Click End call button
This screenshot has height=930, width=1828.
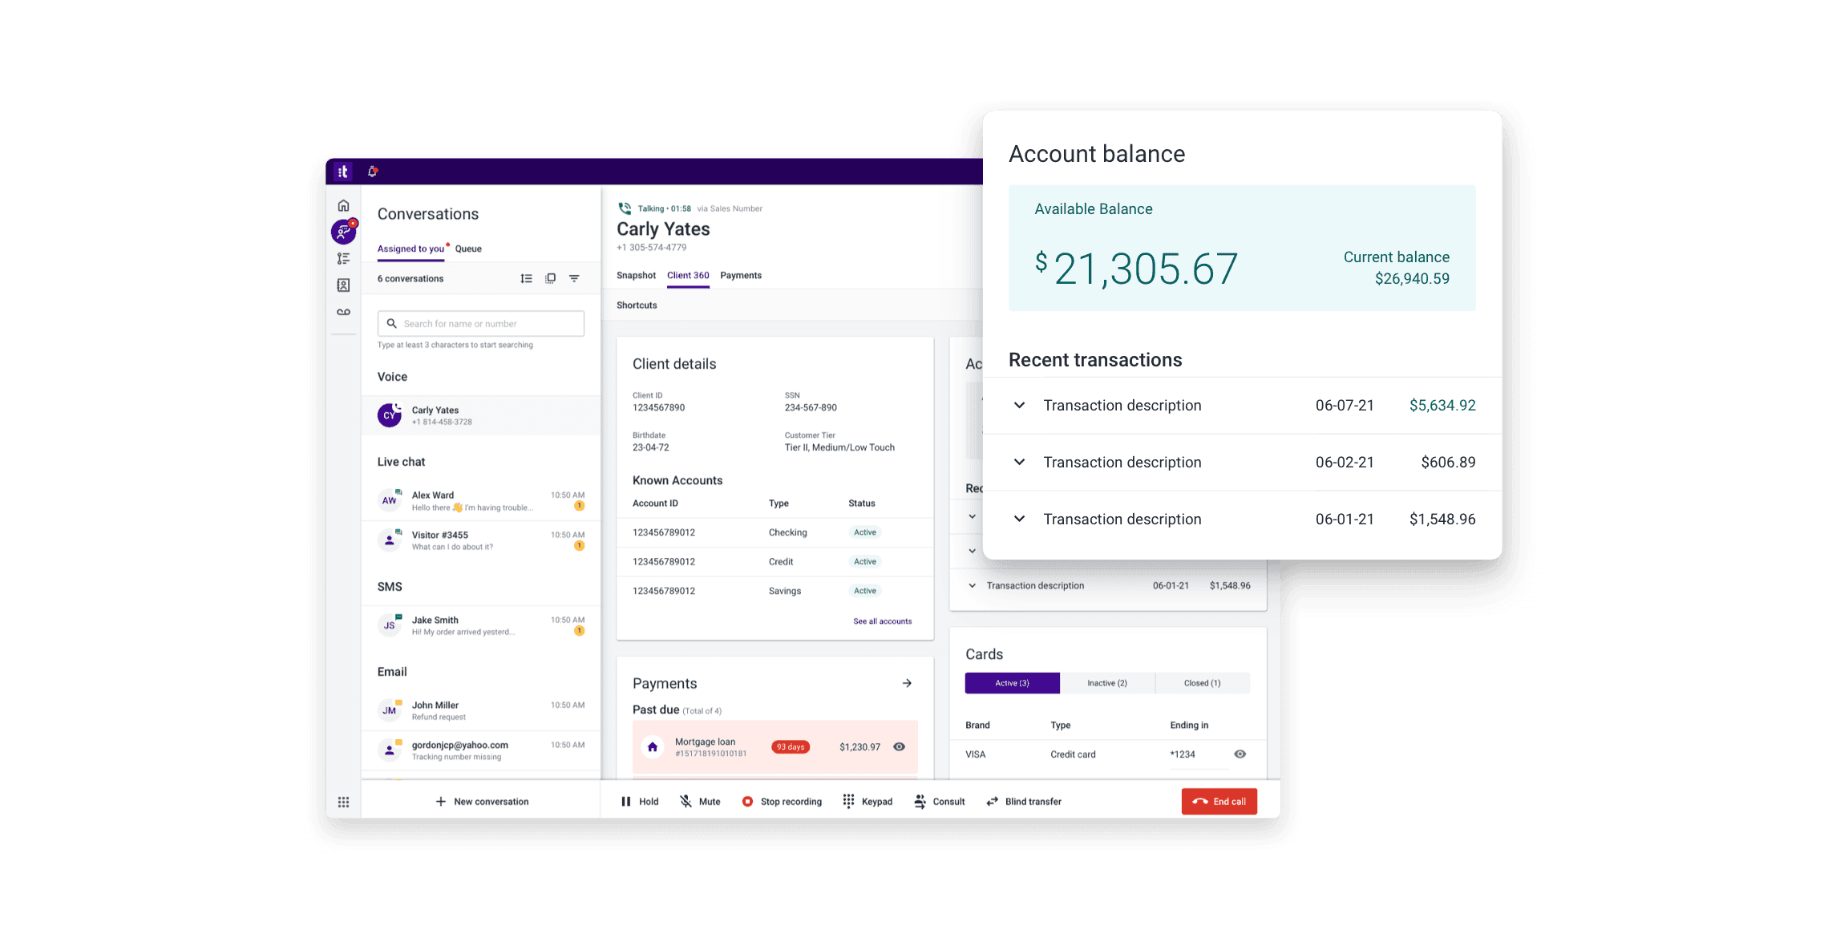tap(1220, 801)
